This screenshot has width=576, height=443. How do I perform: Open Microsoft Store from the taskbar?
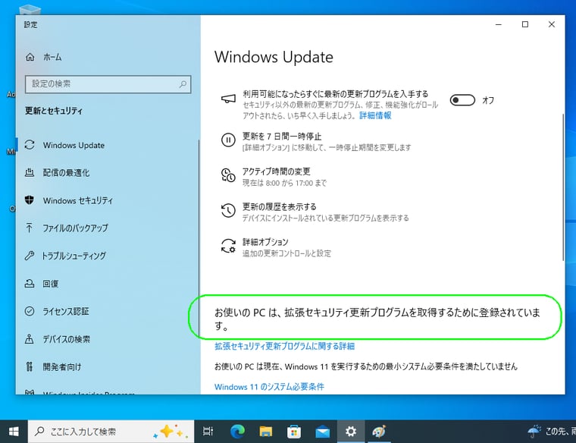(294, 432)
